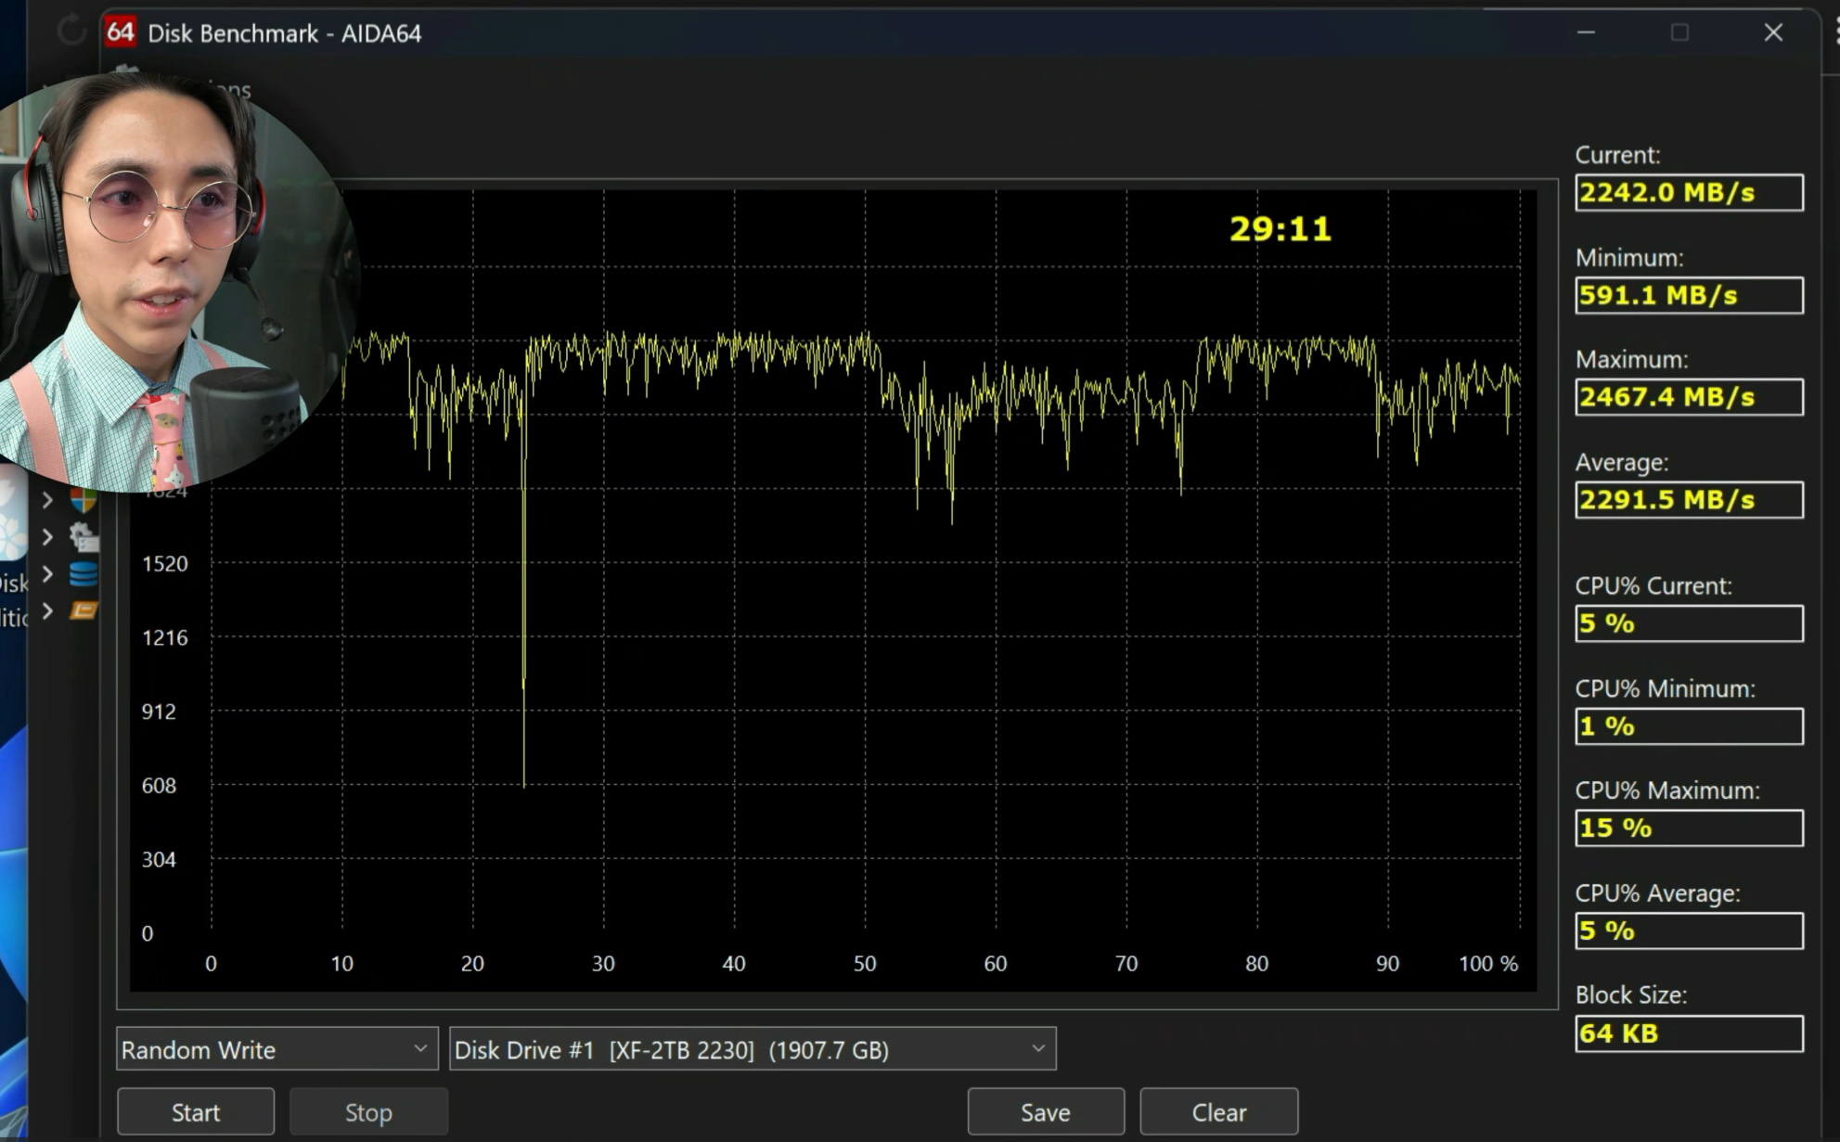Expand the orange benchmark tree node
This screenshot has width=1840, height=1142.
(47, 610)
